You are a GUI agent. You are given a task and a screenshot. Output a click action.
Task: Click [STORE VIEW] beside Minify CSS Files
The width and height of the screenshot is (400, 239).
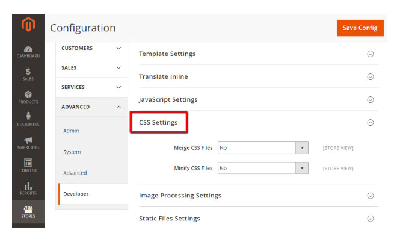coord(338,169)
